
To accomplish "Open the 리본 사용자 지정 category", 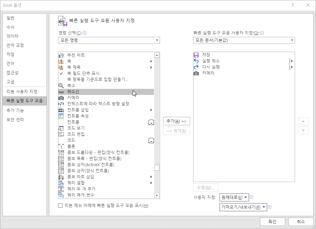I will [x=25, y=92].
